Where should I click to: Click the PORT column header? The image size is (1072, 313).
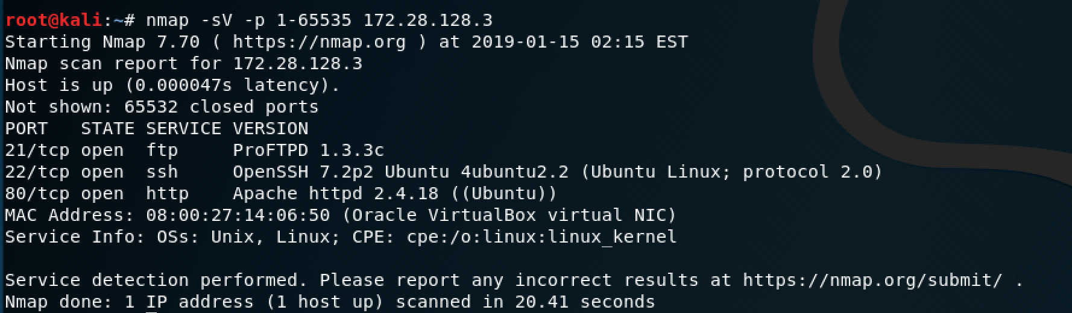26,129
